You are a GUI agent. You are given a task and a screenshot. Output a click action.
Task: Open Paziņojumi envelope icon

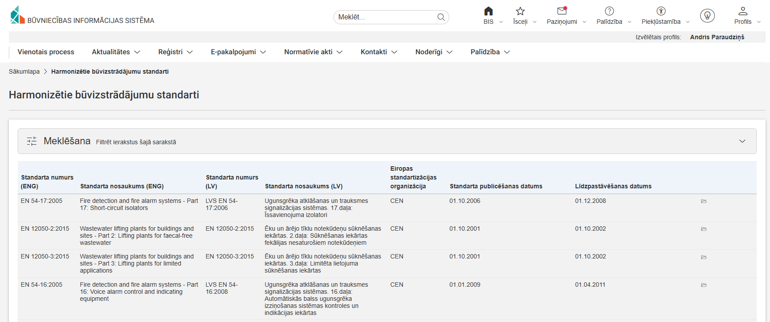point(562,11)
